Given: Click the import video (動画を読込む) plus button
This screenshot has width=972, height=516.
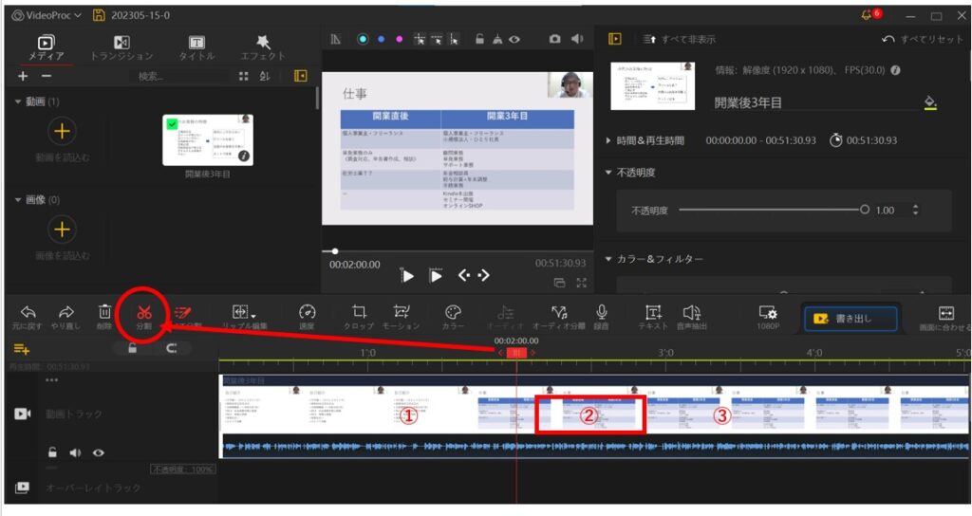Looking at the screenshot, I should [x=62, y=131].
